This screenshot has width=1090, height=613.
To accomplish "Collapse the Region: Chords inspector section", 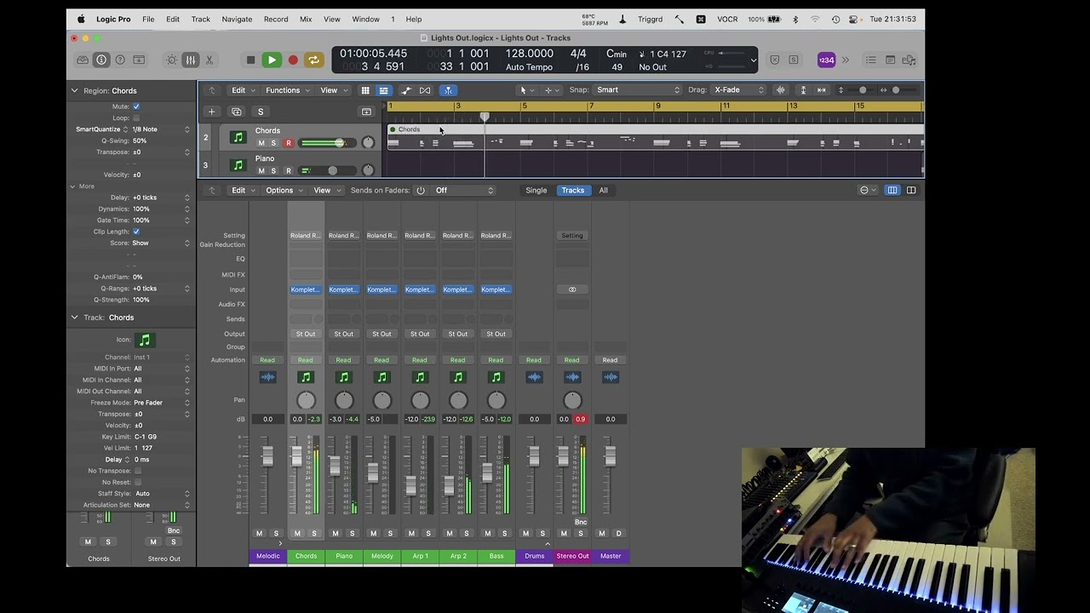I will point(74,90).
